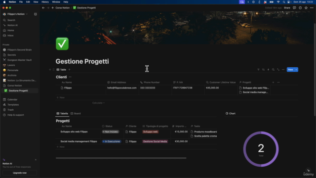Open Dungeon Master Vault page
The width and height of the screenshot is (316, 178).
point(20,60)
